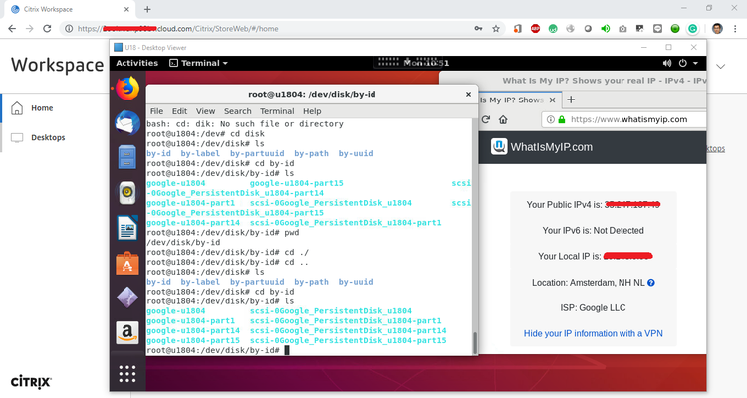This screenshot has height=398, width=747.
Task: Expand the Workspace account chevron
Action: (x=721, y=67)
